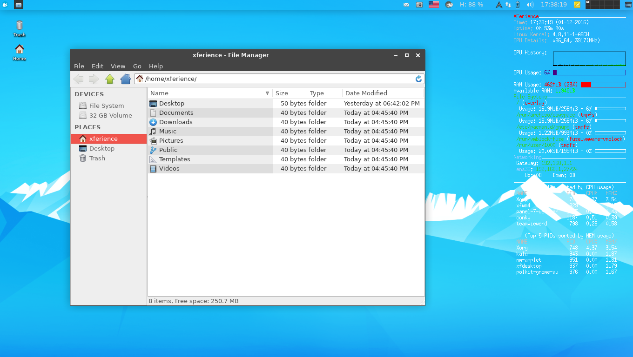Viewport: 633px width, 357px height.
Task: Open the volume control in the panel
Action: (x=530, y=5)
